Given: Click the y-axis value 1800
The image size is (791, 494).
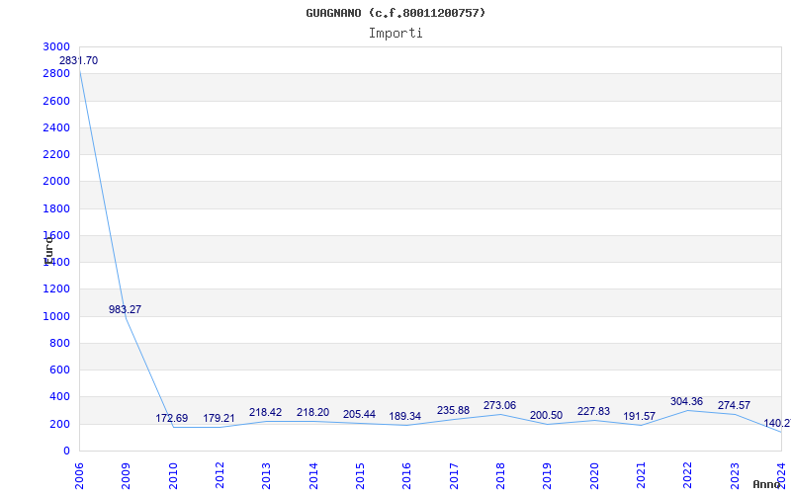Looking at the screenshot, I should (56, 208).
